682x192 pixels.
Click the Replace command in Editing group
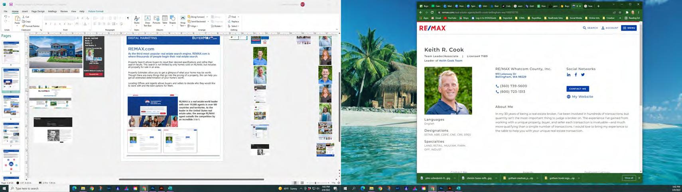coord(234,21)
